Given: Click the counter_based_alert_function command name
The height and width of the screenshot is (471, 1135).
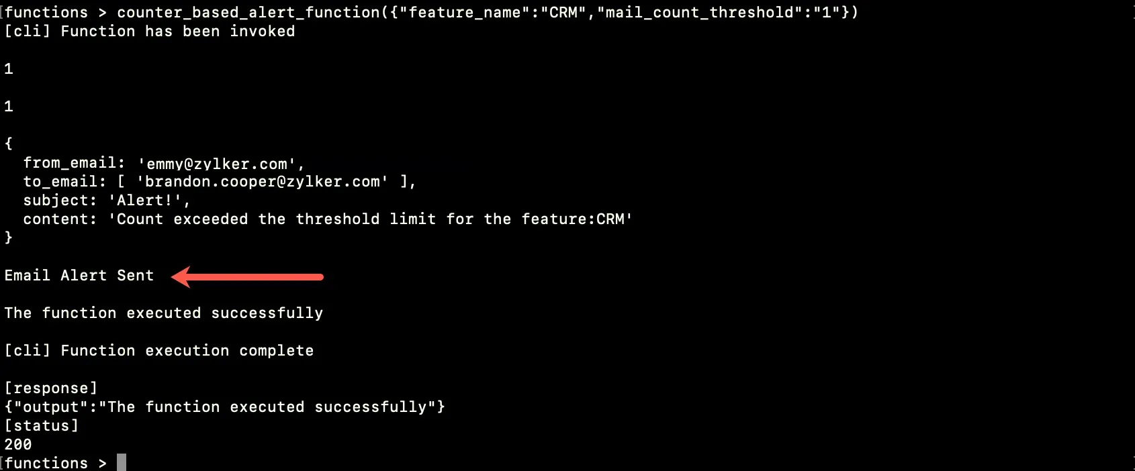Looking at the screenshot, I should (248, 12).
